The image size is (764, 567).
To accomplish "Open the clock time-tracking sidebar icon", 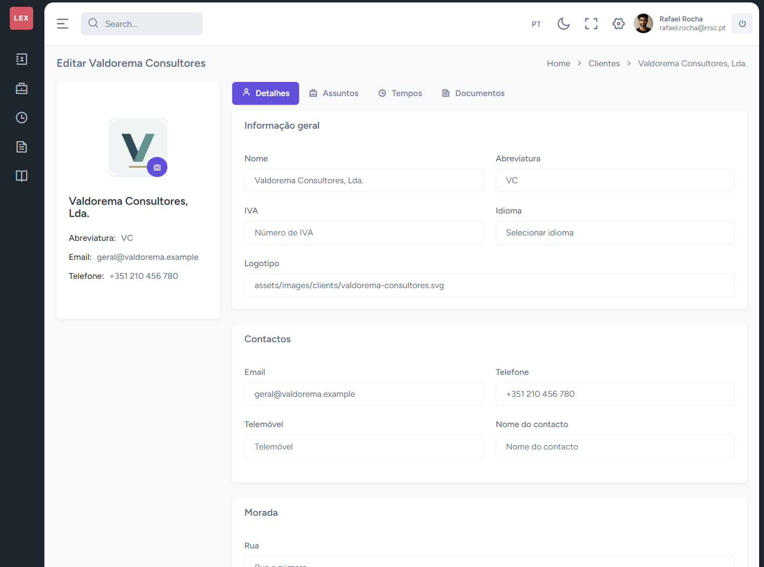I will click(x=21, y=117).
